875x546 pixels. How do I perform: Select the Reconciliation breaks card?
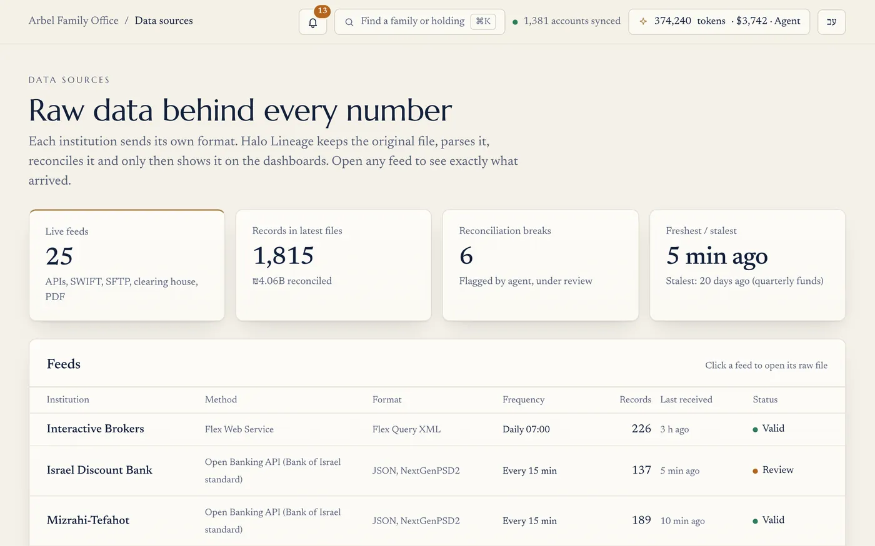coord(541,265)
